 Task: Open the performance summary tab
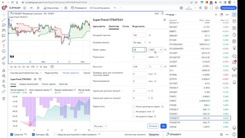point(29,84)
